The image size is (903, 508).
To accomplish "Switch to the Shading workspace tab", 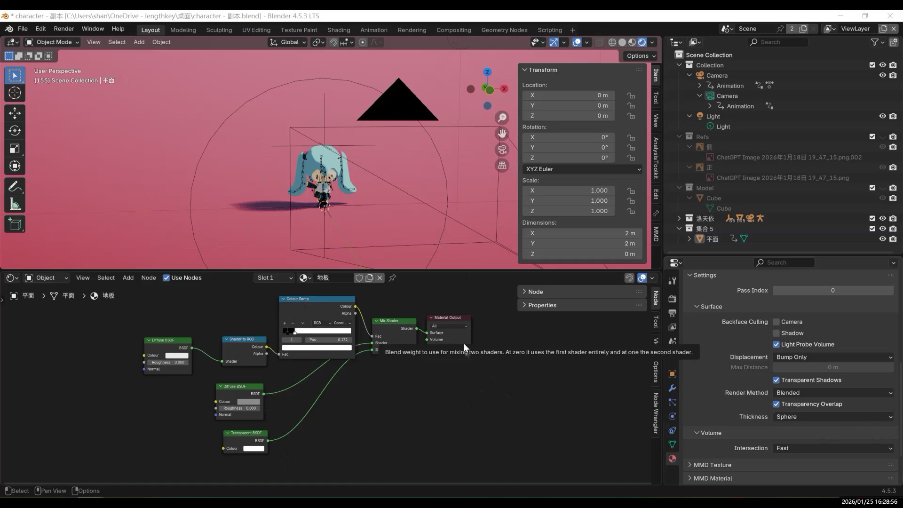I will pyautogui.click(x=339, y=30).
